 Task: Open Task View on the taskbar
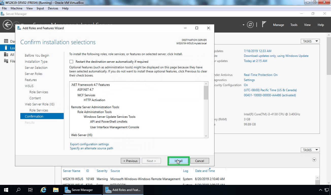click(x=30, y=190)
